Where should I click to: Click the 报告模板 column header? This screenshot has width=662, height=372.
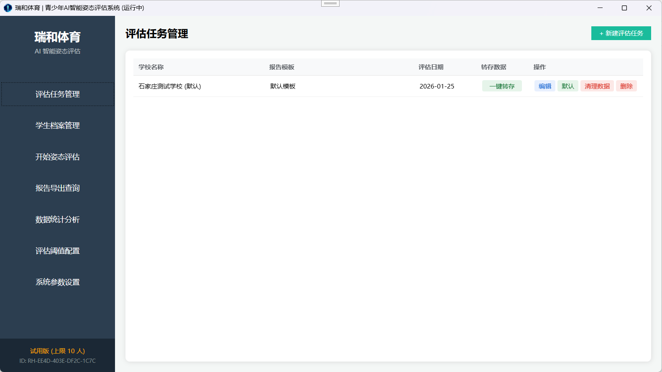click(x=282, y=67)
